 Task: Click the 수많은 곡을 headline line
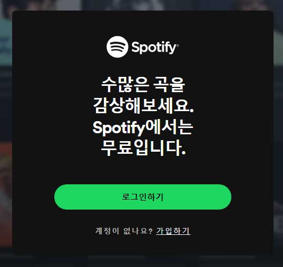click(x=143, y=85)
